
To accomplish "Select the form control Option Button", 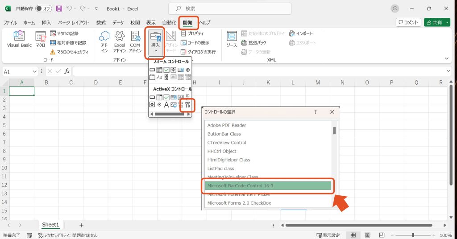I will (188, 70).
